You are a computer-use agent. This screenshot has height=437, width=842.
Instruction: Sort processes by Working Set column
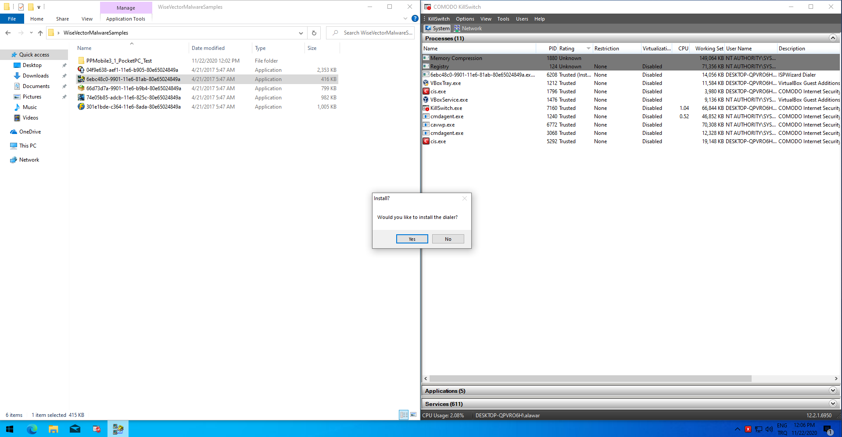[x=707, y=49]
